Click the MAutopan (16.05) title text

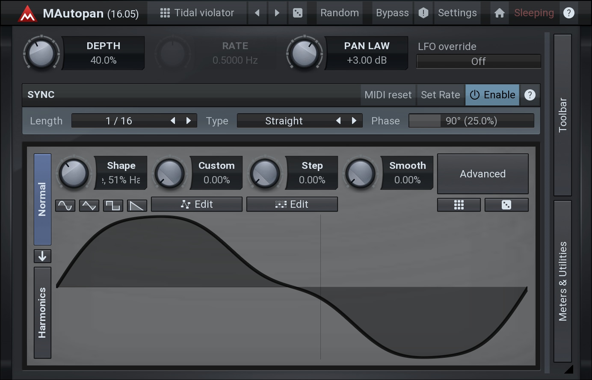[91, 13]
